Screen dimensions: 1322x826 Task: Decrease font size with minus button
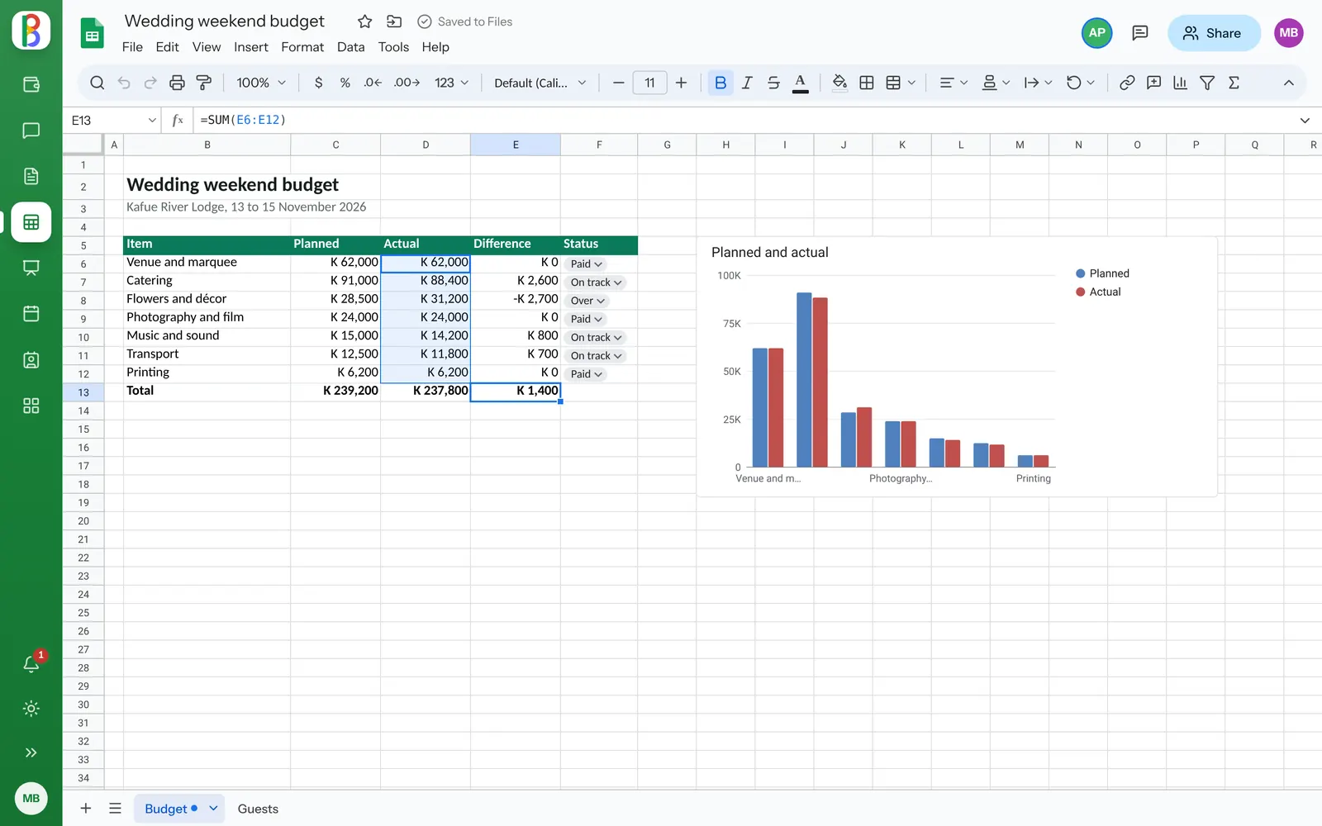point(618,83)
